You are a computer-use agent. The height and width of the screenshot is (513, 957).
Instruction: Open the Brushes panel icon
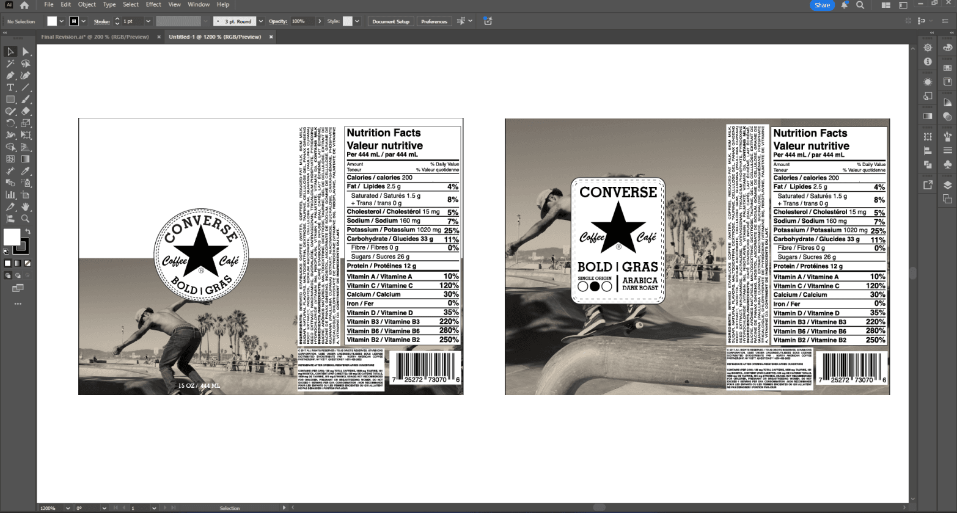[x=947, y=136]
